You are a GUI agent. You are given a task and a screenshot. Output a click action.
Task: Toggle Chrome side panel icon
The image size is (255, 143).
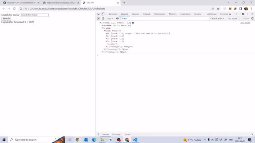coord(241,9)
